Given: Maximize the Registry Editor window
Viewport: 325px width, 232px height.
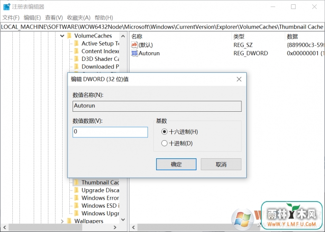Looking at the screenshot, I should point(293,7).
